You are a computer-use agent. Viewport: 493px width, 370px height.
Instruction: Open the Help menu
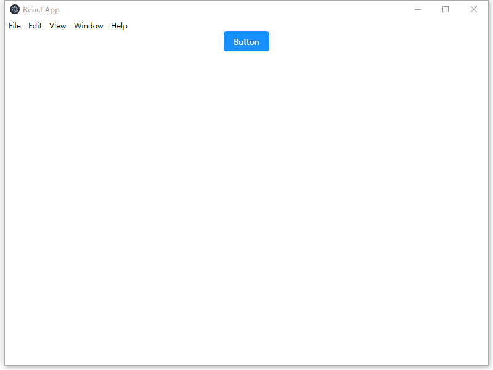(119, 26)
